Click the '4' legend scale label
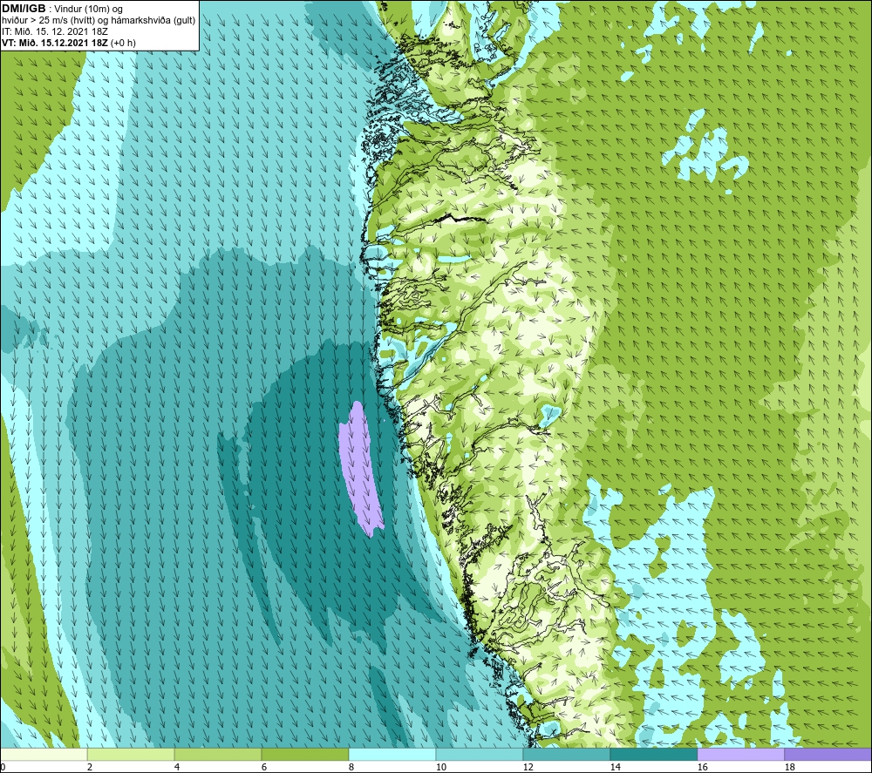 177,767
